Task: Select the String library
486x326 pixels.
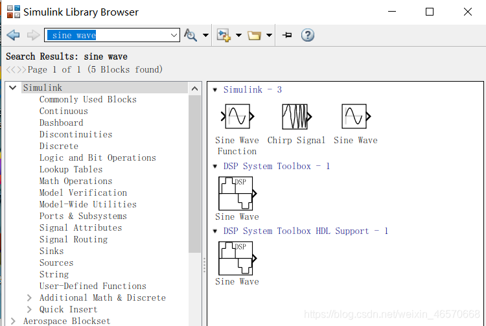Action: pos(54,275)
